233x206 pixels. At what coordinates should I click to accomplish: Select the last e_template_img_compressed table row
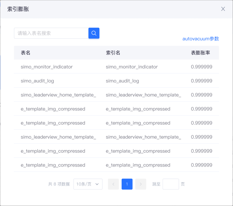pos(53,165)
